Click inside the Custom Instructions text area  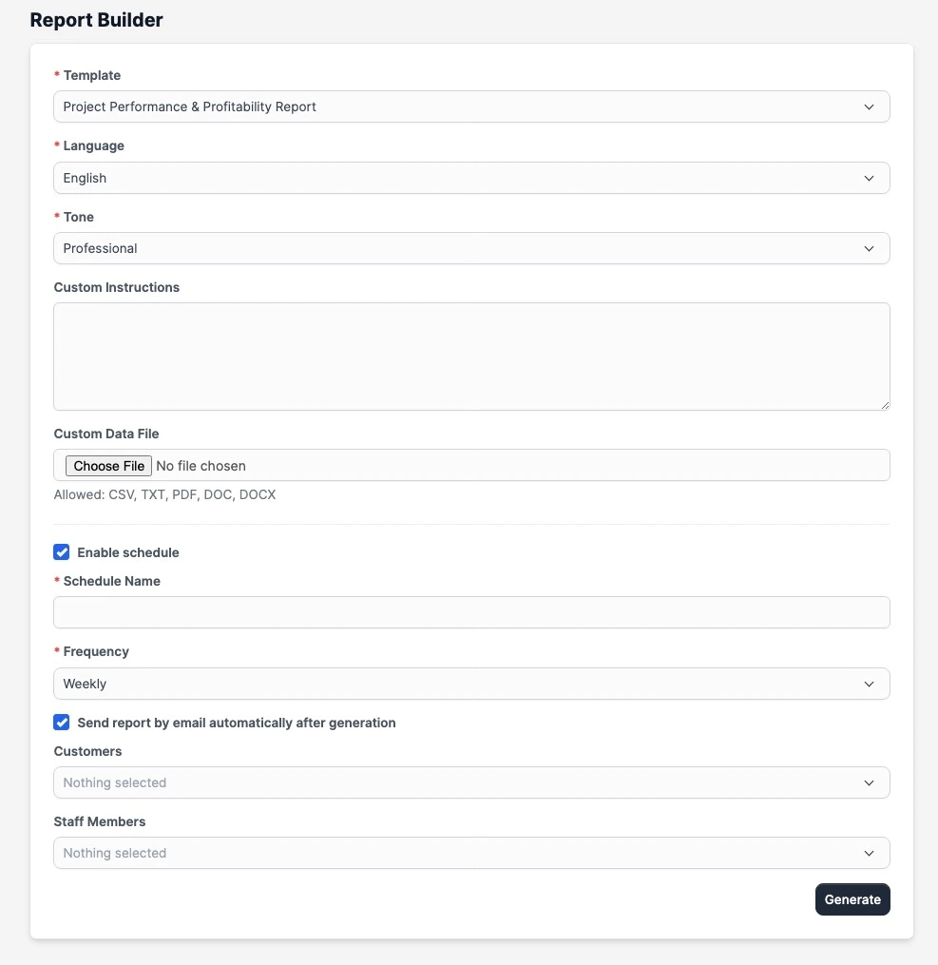coord(472,357)
